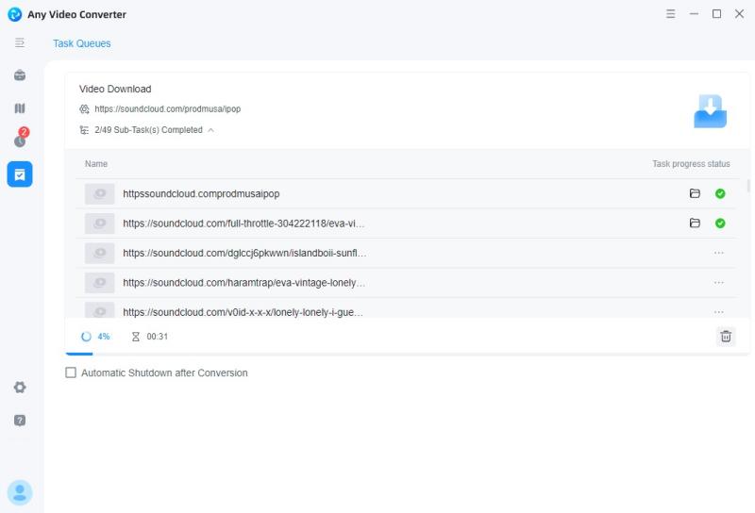
Task: Open history icon with red badge
Action: click(20, 141)
